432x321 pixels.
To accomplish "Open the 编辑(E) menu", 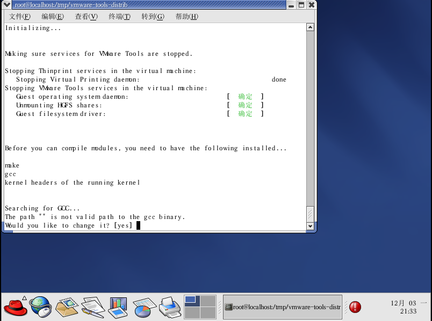I will coord(53,17).
